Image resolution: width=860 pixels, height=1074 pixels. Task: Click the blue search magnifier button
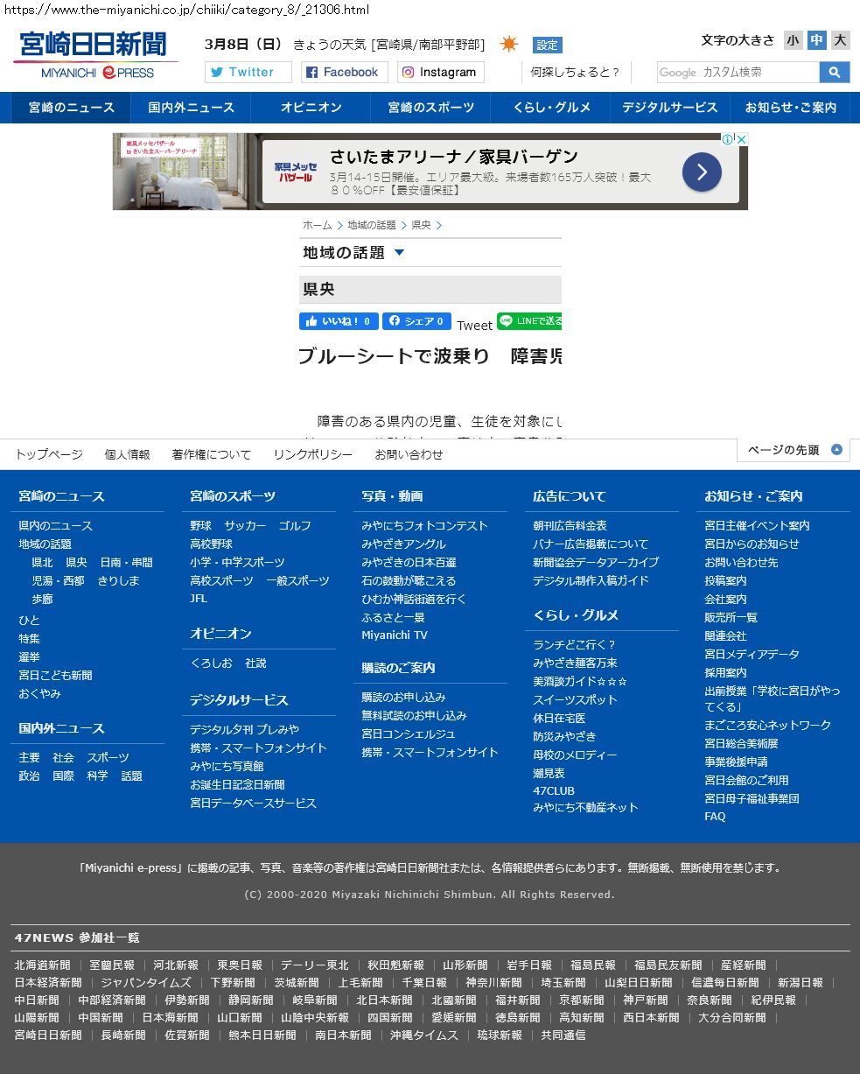click(x=835, y=72)
